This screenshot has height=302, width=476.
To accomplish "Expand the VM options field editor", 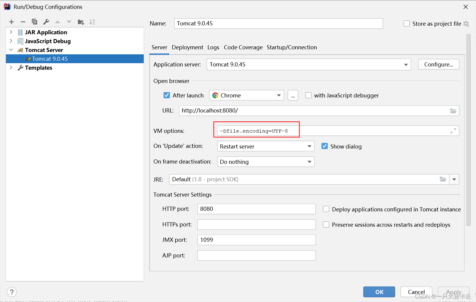I will pos(453,131).
